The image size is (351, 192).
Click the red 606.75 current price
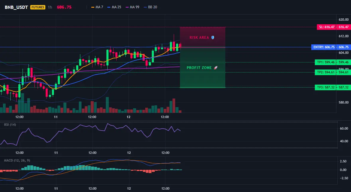[x=64, y=7]
